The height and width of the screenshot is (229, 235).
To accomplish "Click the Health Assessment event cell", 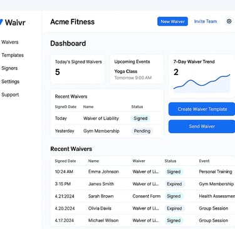I will [x=217, y=196].
